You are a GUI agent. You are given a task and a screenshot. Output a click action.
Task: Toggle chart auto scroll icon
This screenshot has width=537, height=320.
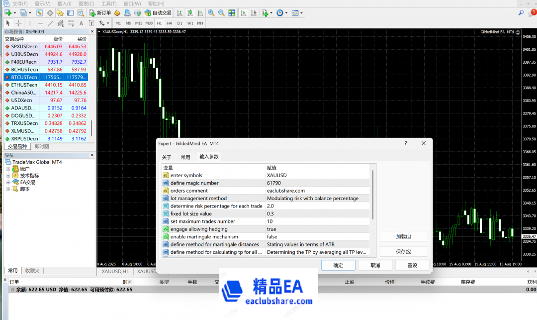point(244,12)
